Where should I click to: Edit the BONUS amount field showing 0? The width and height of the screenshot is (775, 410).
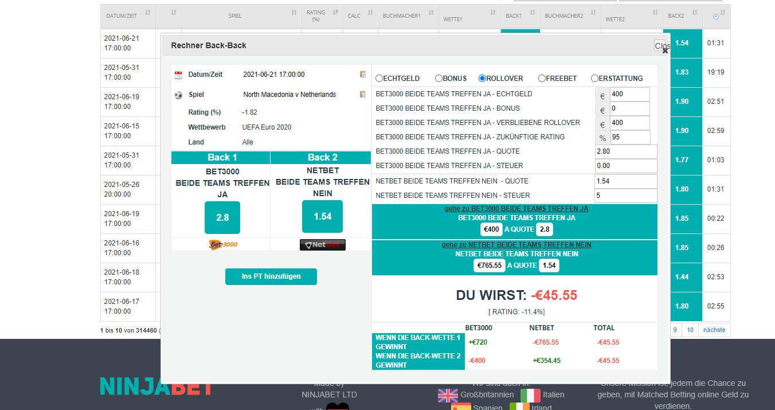pyautogui.click(x=630, y=109)
